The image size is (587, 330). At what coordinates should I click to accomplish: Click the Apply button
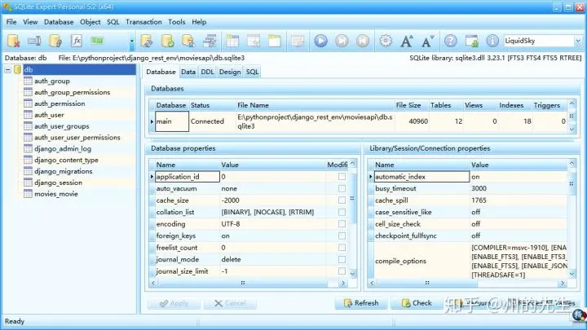click(174, 303)
